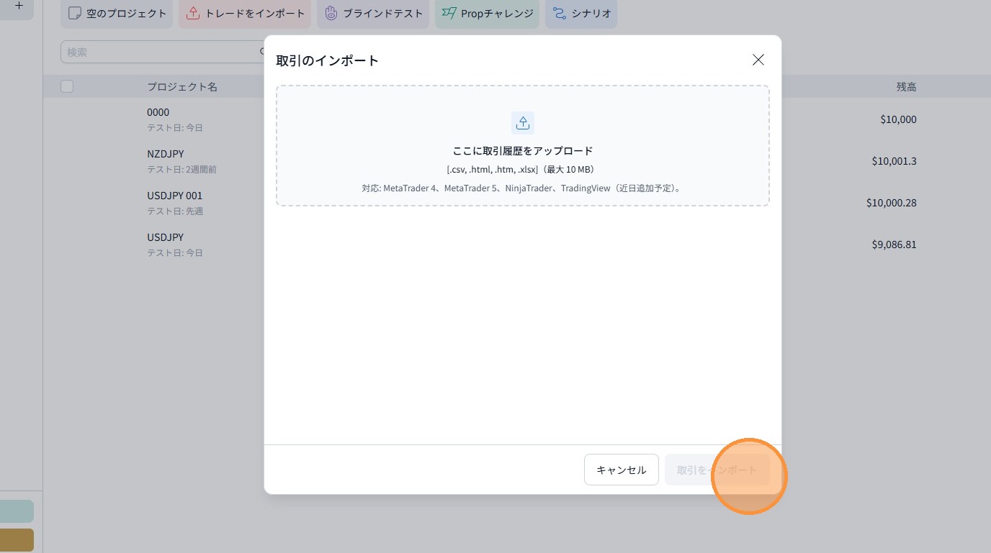Click the 対応: MetaTrader 4 platforms note
Screen dimensions: 991x553
[523, 188]
